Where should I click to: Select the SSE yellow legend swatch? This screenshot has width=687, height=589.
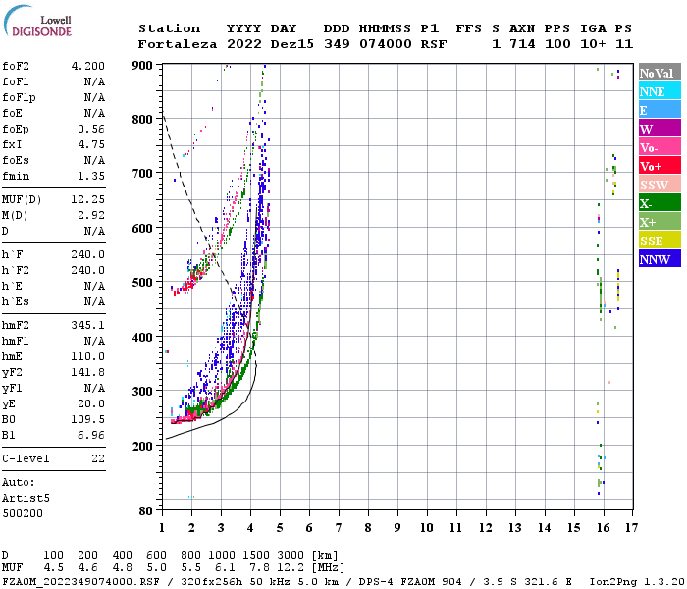tap(660, 241)
